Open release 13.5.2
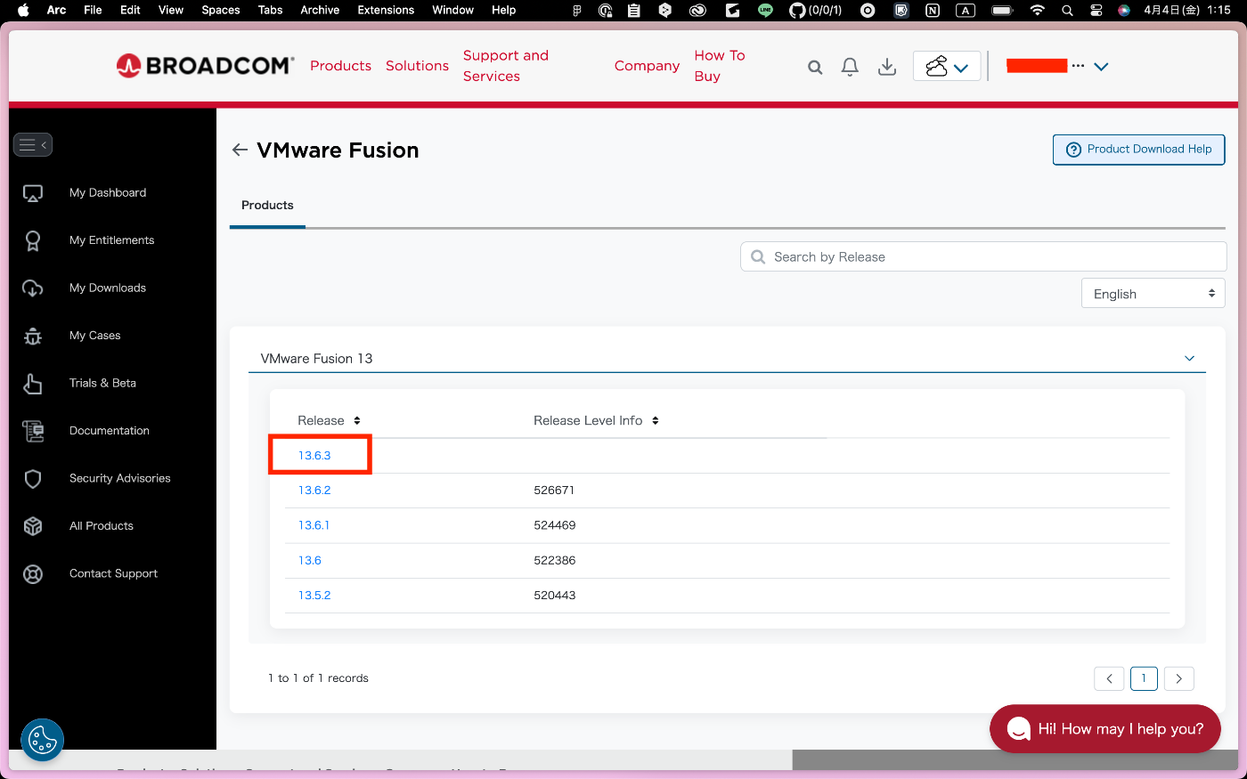The height and width of the screenshot is (779, 1247). (x=314, y=596)
